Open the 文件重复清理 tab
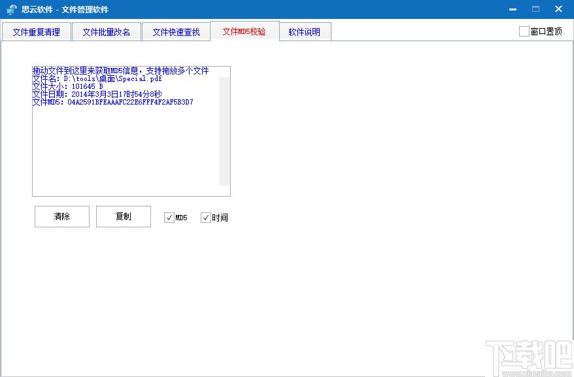This screenshot has width=574, height=377. point(36,32)
